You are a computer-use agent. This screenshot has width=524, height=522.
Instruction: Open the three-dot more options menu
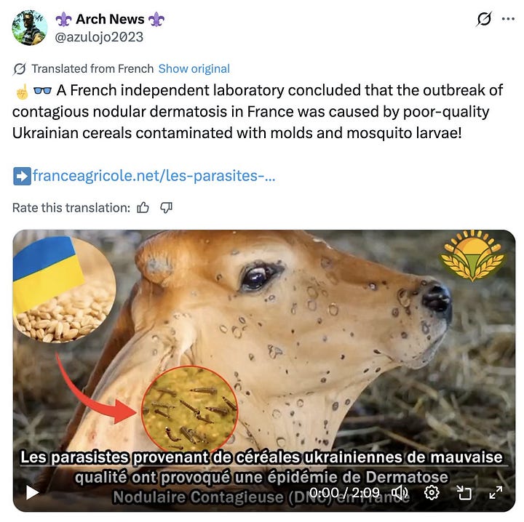point(508,19)
